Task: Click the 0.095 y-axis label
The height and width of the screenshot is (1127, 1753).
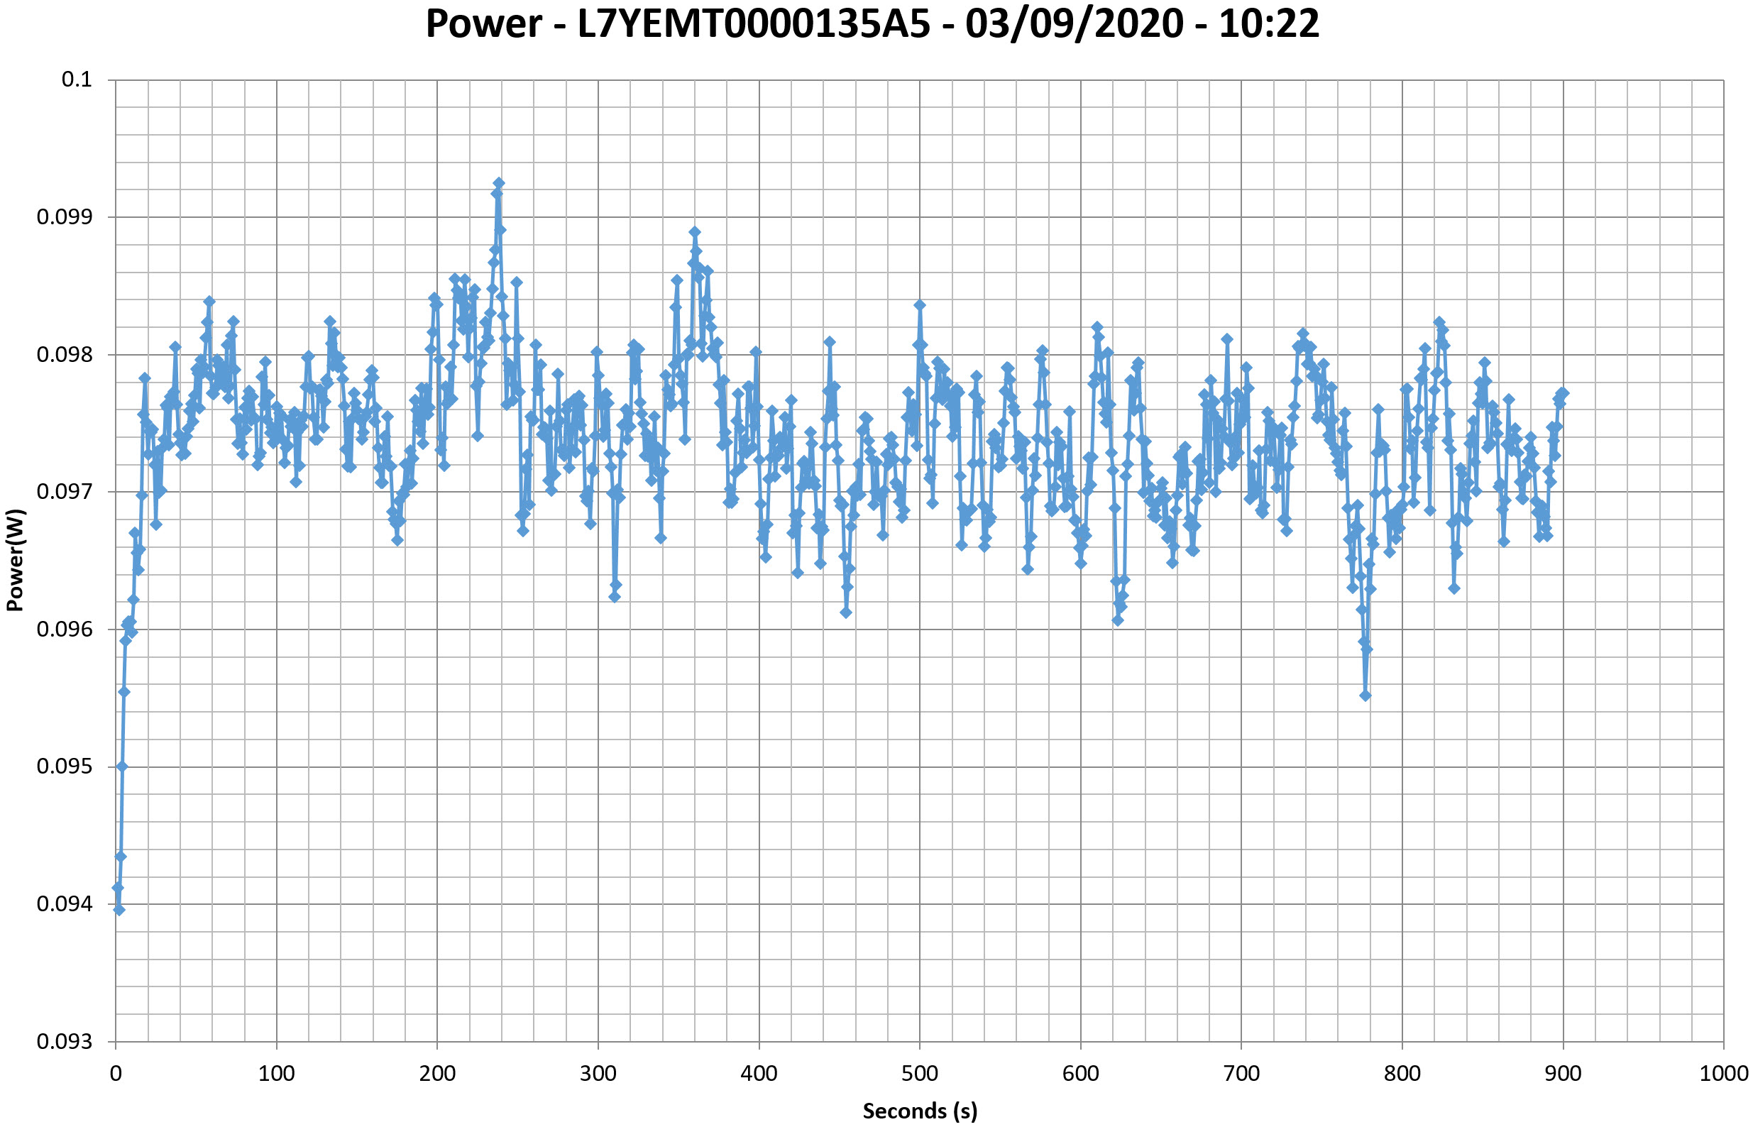Action: [x=65, y=766]
